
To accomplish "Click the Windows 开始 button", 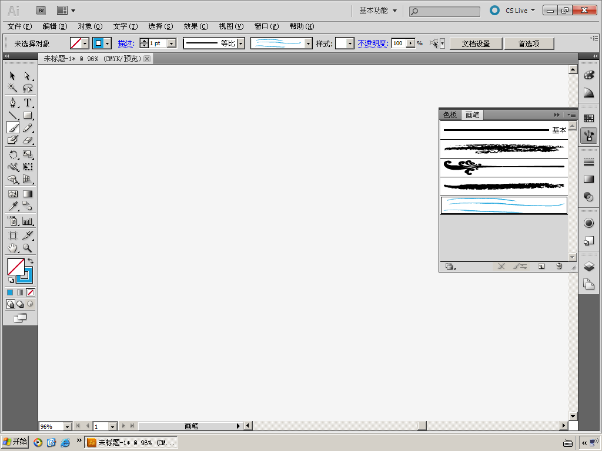I will tap(15, 442).
